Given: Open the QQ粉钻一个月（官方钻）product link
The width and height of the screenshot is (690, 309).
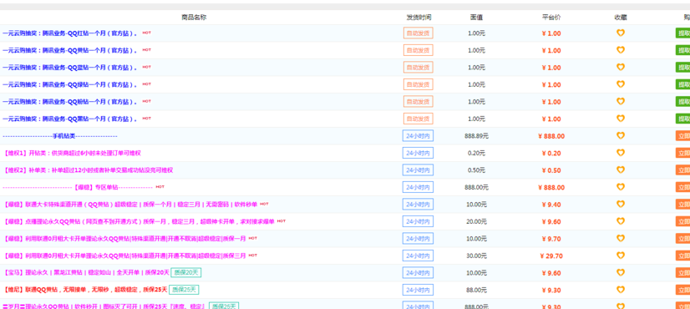Looking at the screenshot, I should (x=70, y=102).
